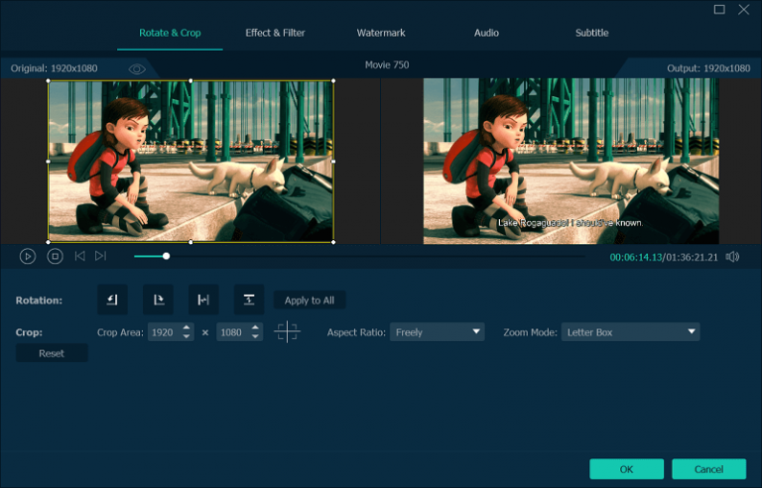Open the Watermark tab
Image resolution: width=762 pixels, height=488 pixels.
click(381, 33)
